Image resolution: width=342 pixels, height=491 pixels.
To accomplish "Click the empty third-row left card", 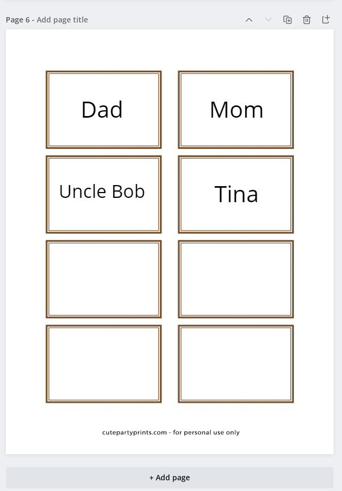I will point(104,279).
